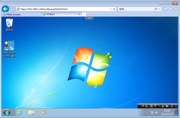Refresh the page with the reload icon
This screenshot has height=118, width=180.
point(114,9)
